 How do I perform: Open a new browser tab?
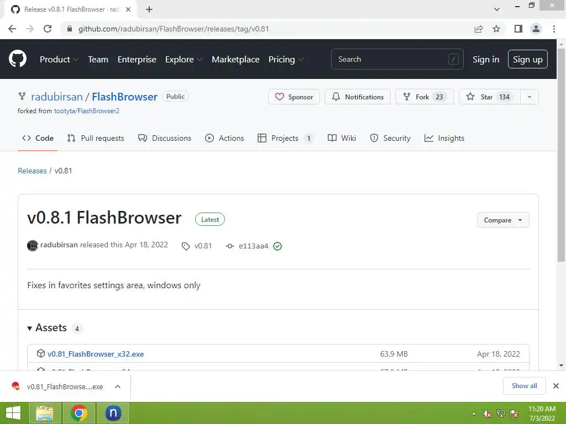click(x=149, y=9)
